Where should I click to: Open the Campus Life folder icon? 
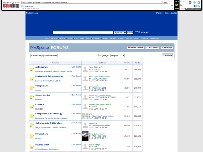coord(32,88)
